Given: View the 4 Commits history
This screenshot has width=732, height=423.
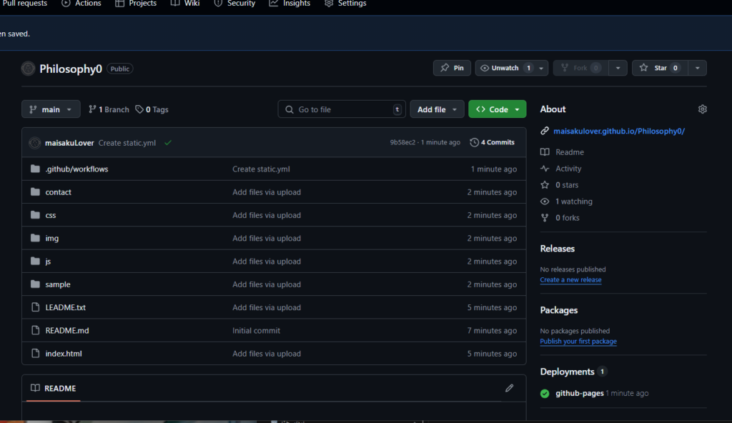Looking at the screenshot, I should (x=492, y=142).
